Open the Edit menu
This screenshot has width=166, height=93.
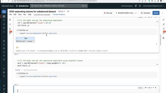coord(15,14)
